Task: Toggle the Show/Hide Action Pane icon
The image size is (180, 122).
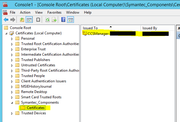Action: click(x=71, y=20)
